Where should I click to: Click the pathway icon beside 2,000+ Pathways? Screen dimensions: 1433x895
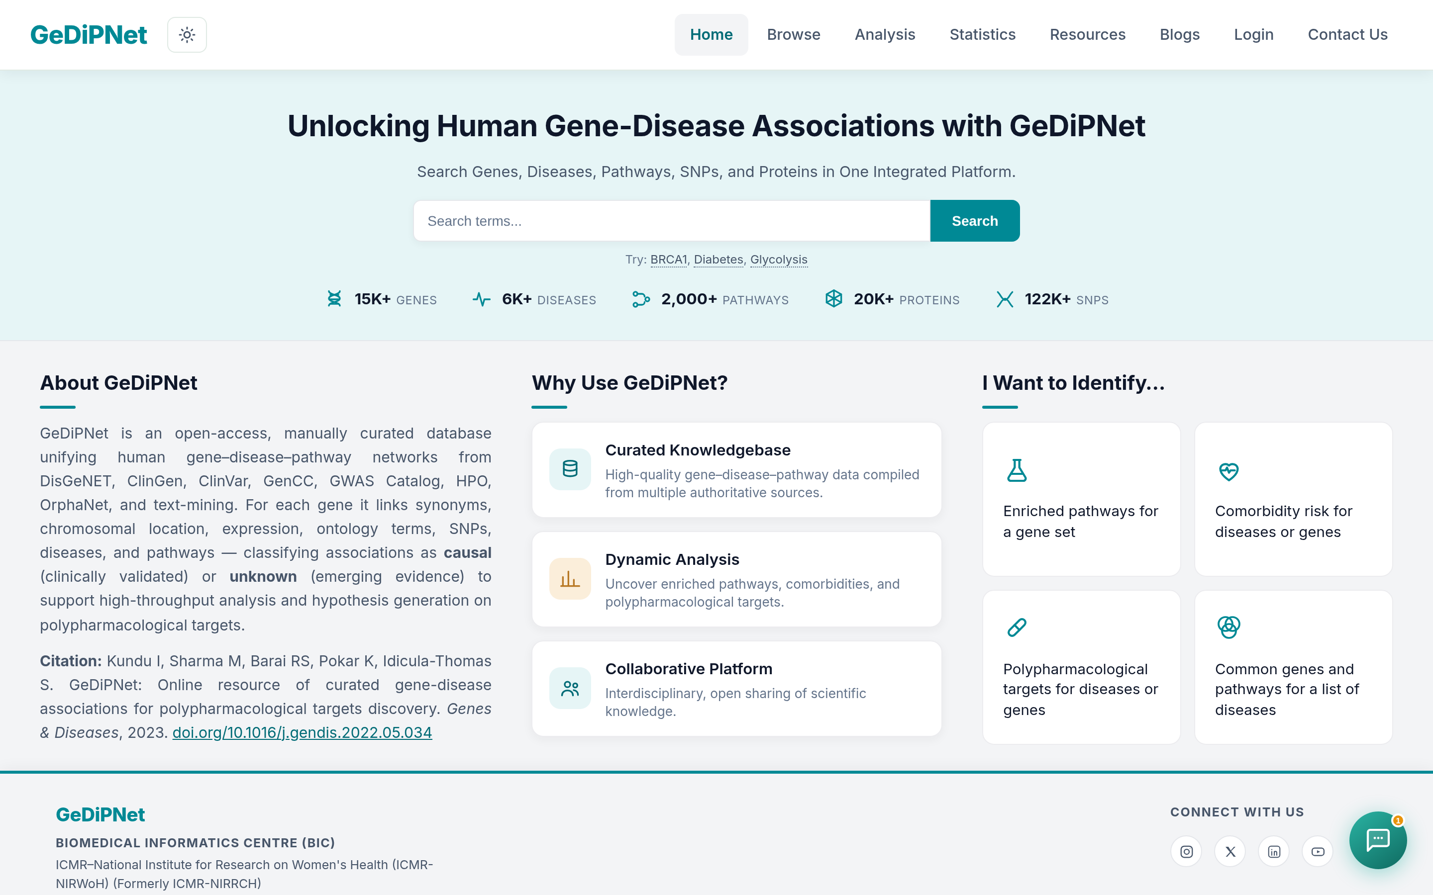tap(641, 299)
